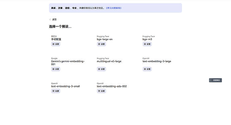Select the text-embedding-ada-002 preset title
231x125 pixels.
112,86
